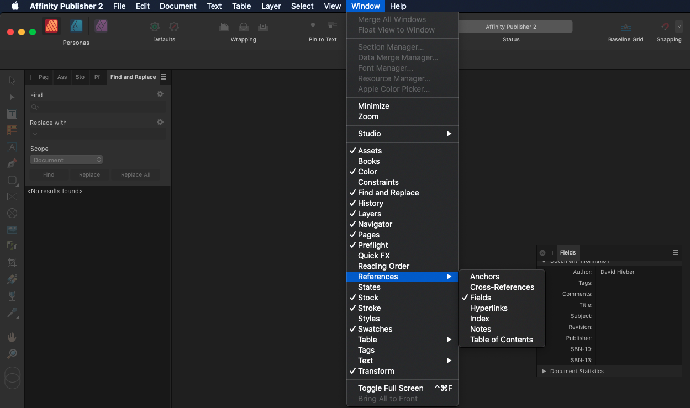Switch to the Photo persona
The width and height of the screenshot is (690, 408).
tap(101, 26)
